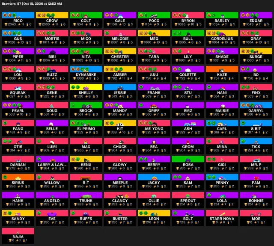This screenshot has width=274, height=246.
Task: Select the OLLIE name label
Action: pyautogui.click(x=154, y=201)
